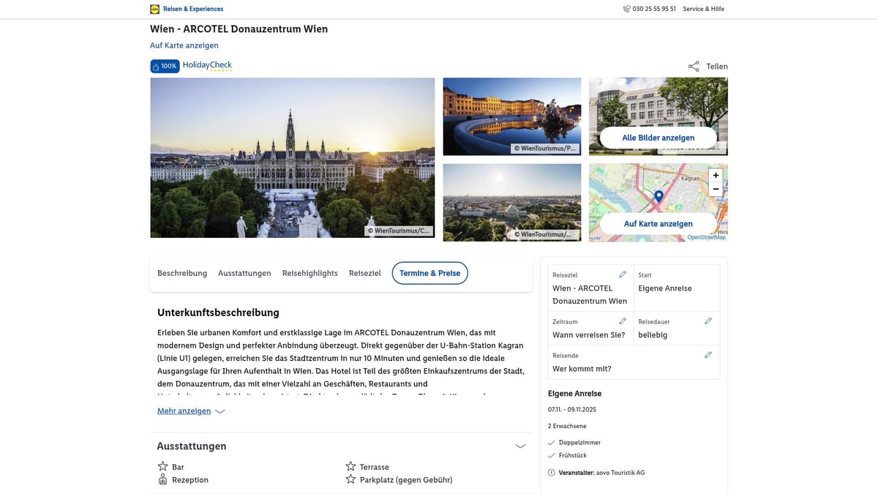878x494 pixels.
Task: Zoom out on the map
Action: point(716,189)
